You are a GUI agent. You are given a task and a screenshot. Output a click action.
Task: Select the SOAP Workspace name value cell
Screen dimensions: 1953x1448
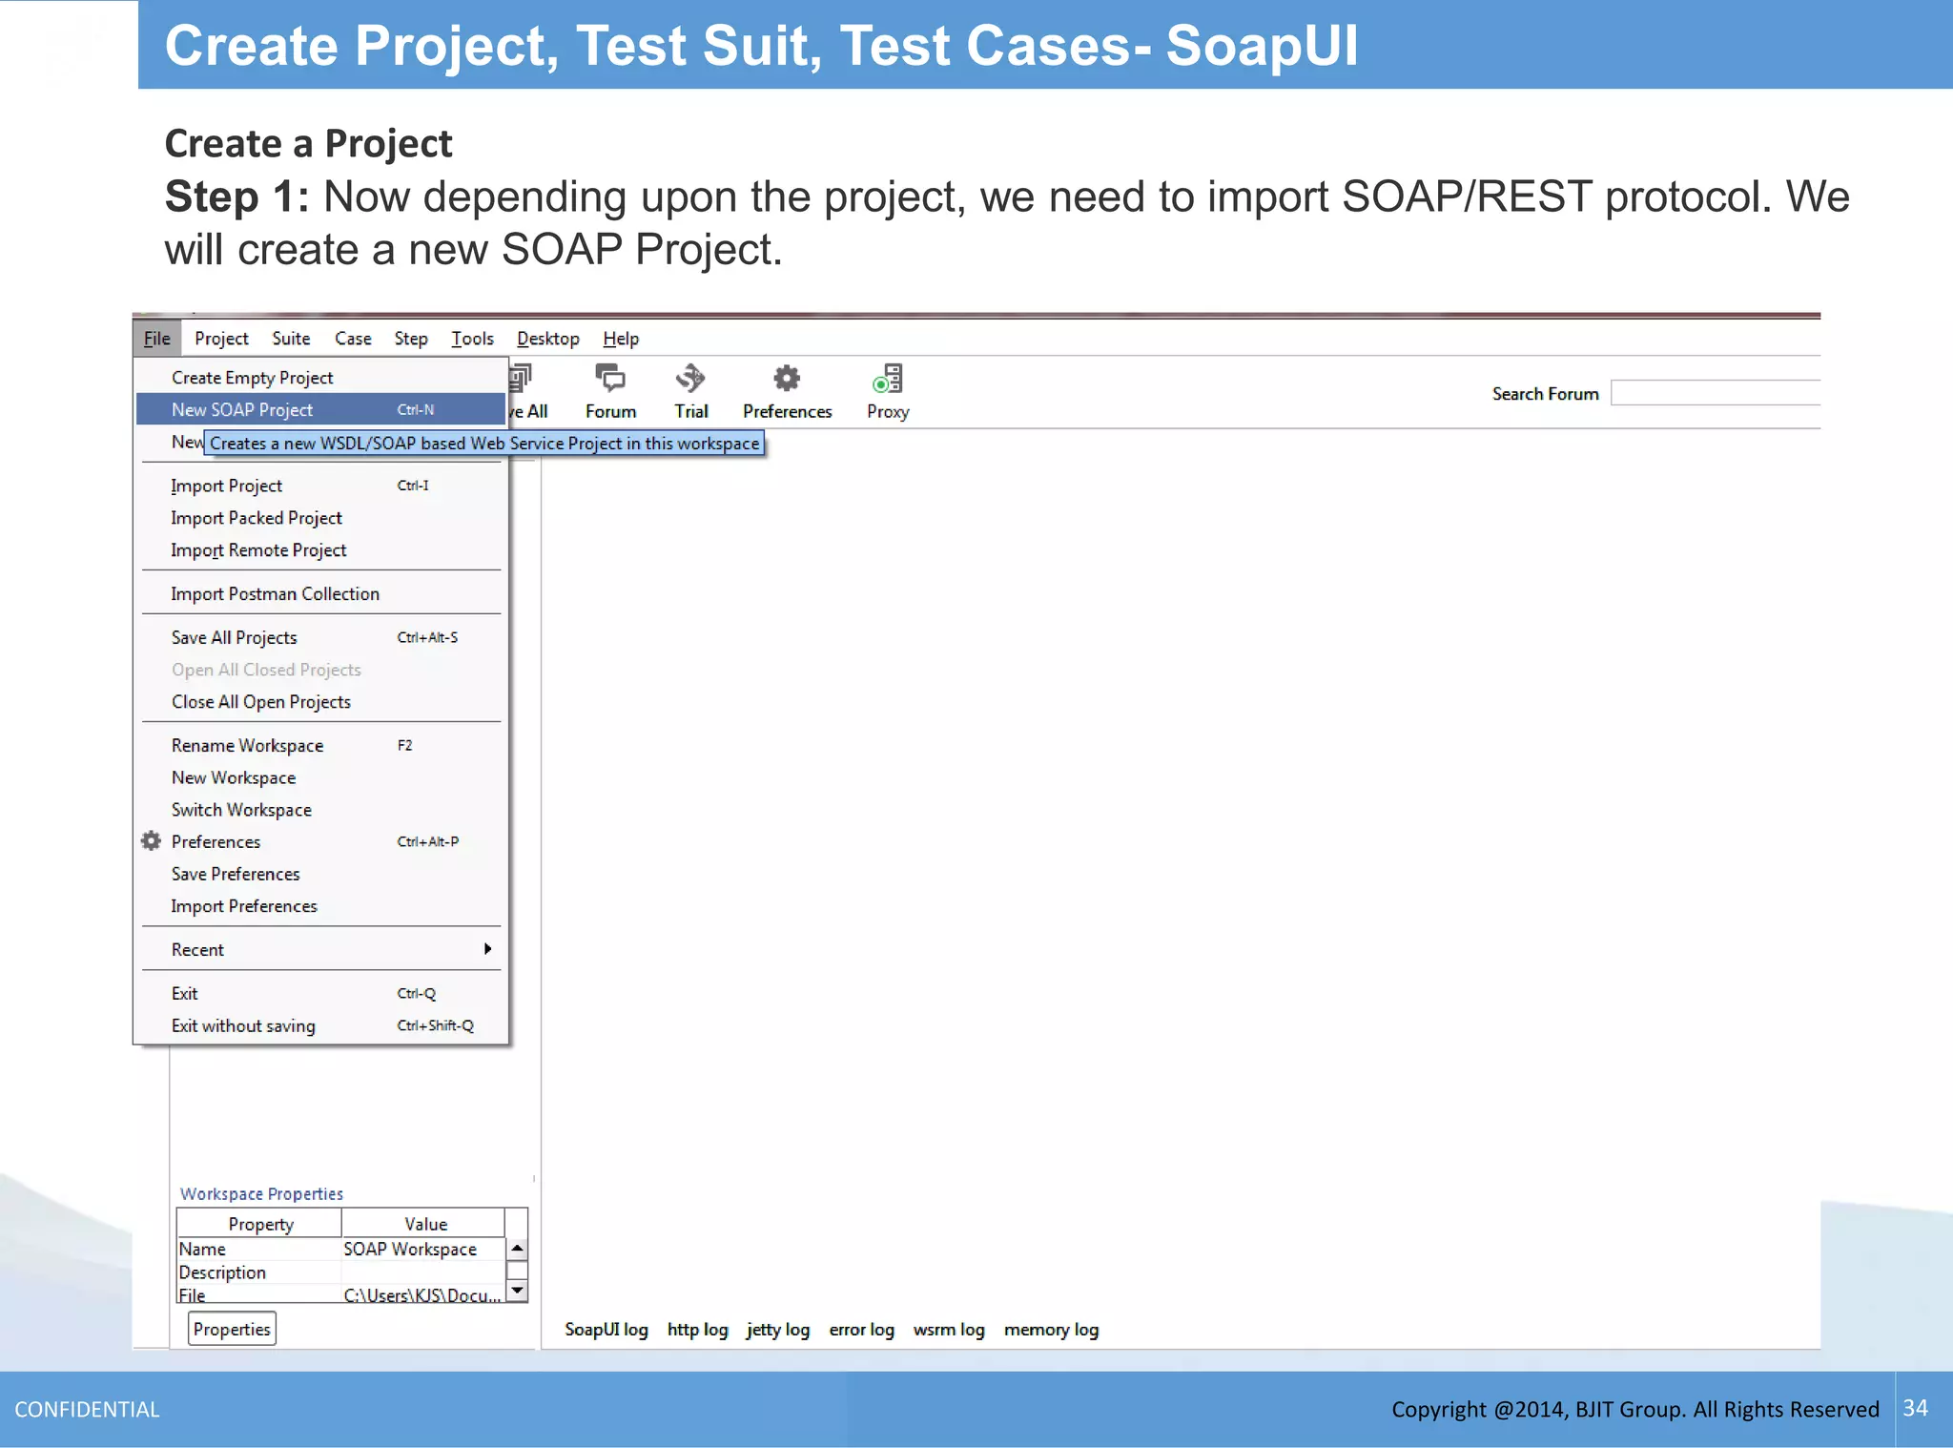422,1249
